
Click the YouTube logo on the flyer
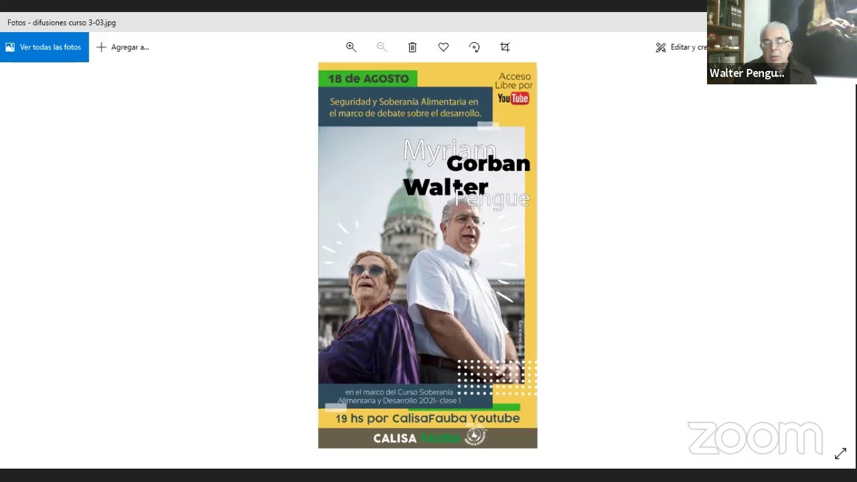coord(514,98)
